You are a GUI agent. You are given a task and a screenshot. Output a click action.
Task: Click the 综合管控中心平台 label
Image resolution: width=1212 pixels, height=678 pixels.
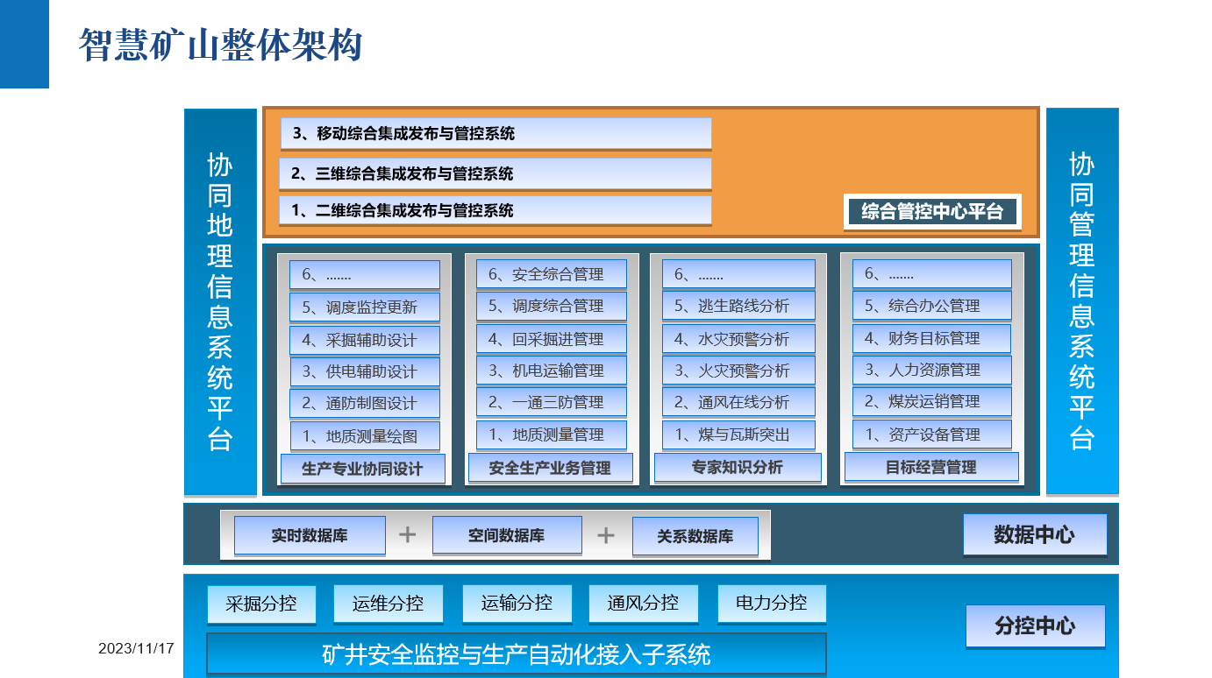tap(932, 212)
